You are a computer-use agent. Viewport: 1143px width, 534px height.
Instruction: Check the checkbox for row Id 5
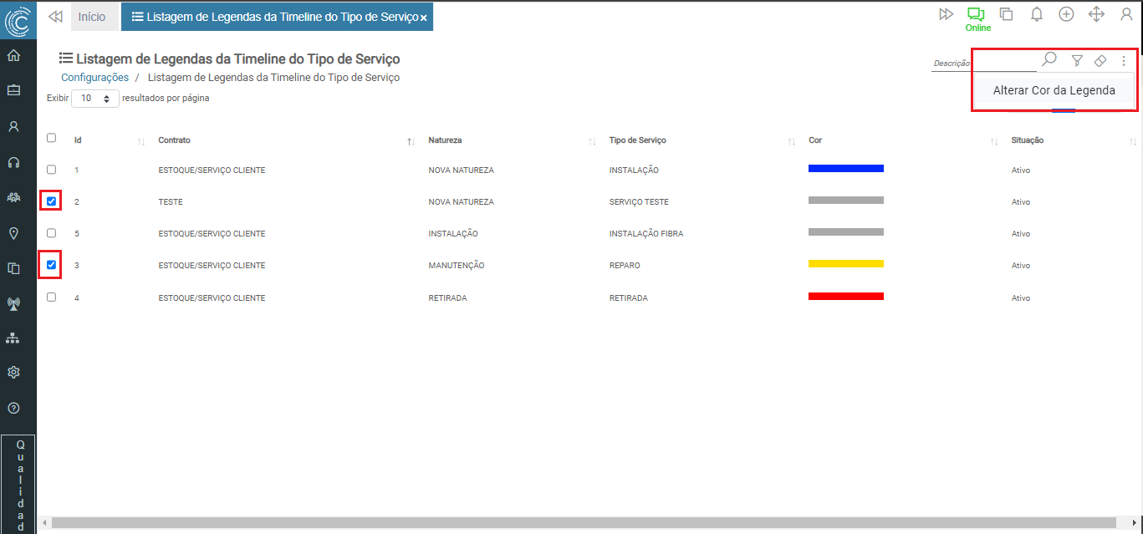(x=52, y=233)
